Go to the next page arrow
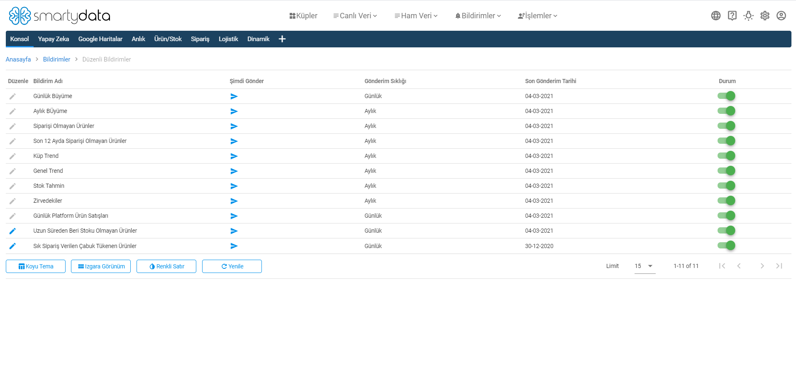The image size is (796, 381). [762, 266]
